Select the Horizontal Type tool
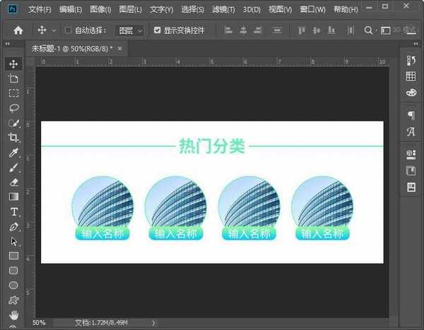 pyautogui.click(x=13, y=212)
